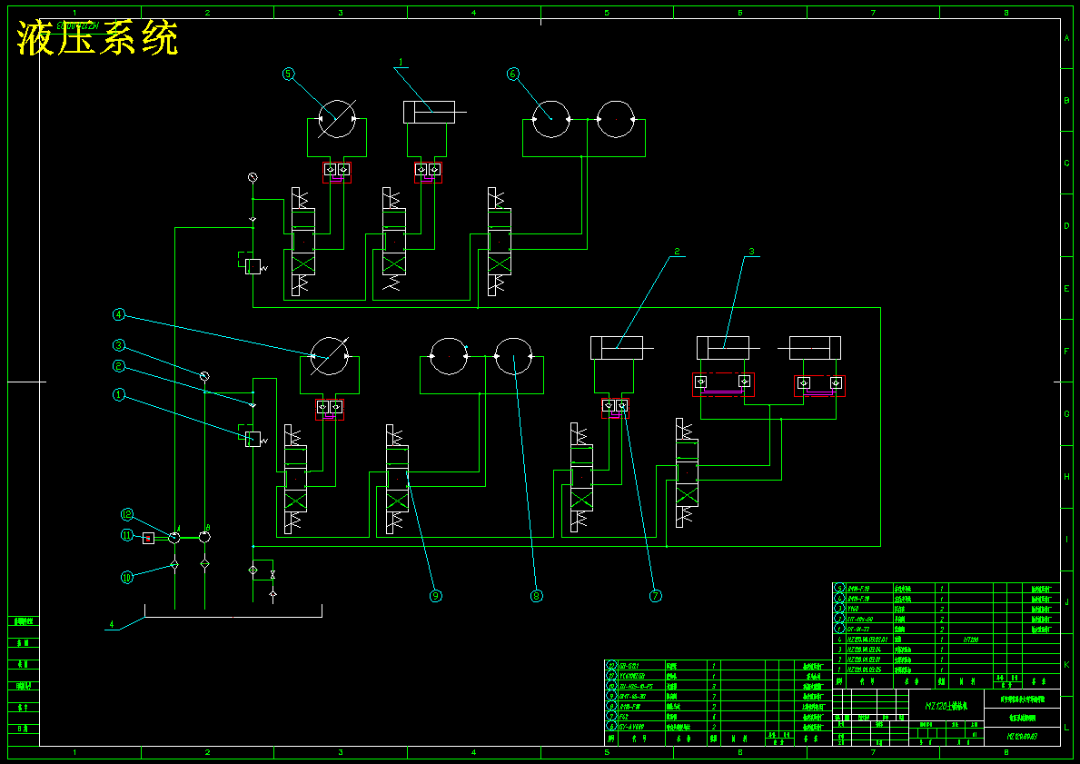Select the cylinder symbol tagged by leader label 2

(617, 348)
